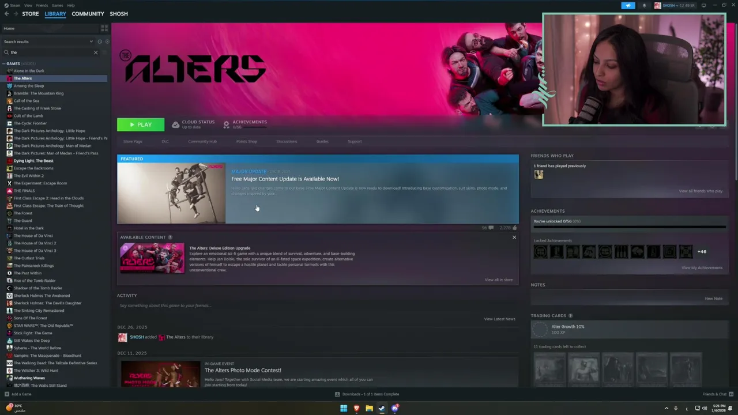Open the Games menu

[57, 5]
